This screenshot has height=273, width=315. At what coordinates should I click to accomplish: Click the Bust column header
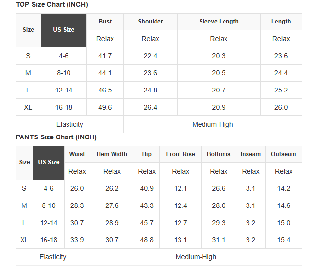pos(105,22)
